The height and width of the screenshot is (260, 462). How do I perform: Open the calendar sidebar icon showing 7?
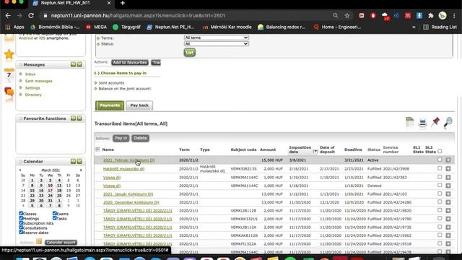click(x=9, y=75)
